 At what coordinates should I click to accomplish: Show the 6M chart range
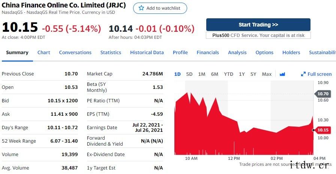click(214, 74)
